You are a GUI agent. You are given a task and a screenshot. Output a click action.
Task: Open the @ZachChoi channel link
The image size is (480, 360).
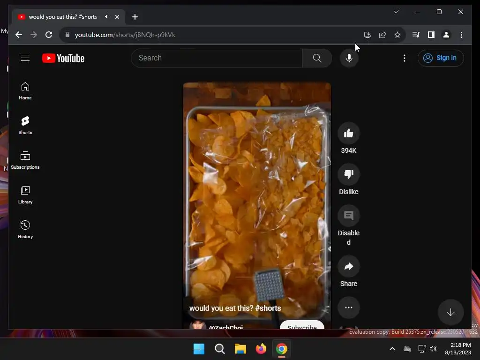225,327
